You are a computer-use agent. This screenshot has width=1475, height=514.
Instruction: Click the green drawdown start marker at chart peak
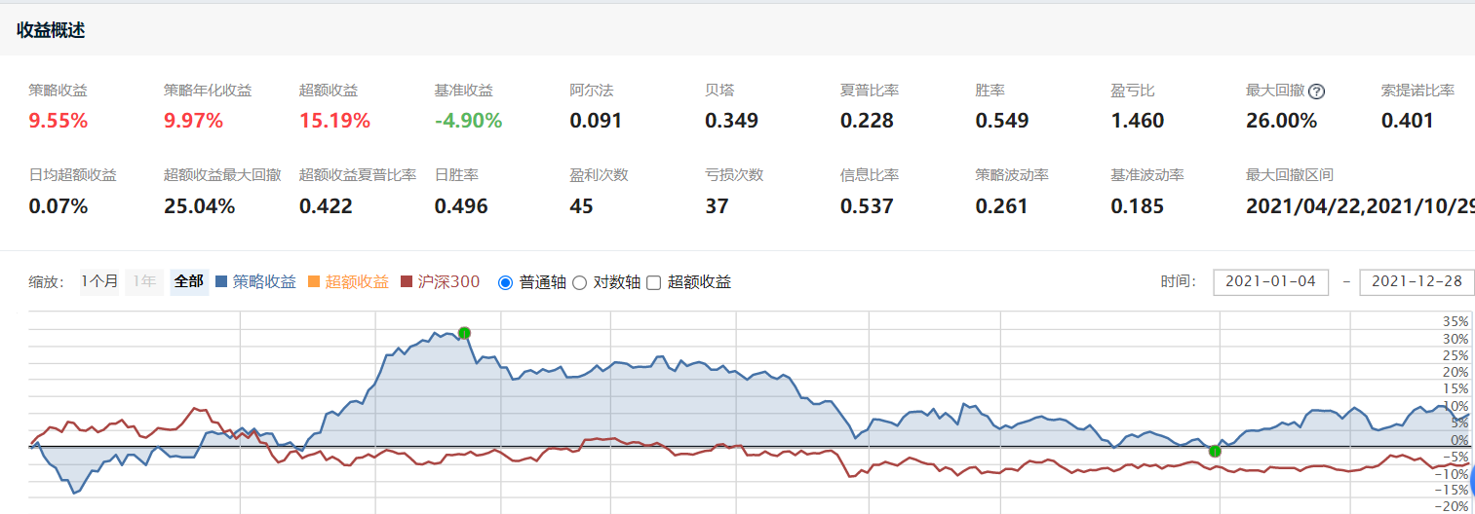[464, 333]
